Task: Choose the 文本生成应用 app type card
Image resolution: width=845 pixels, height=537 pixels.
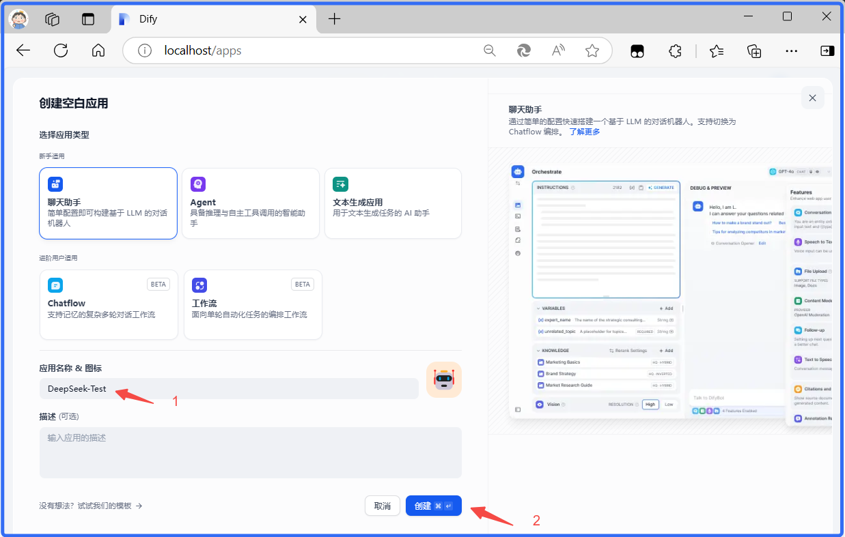Action: (x=393, y=203)
